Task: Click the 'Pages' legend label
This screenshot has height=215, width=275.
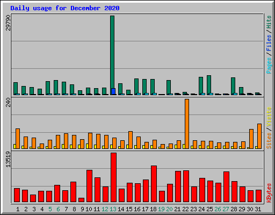Action: (269, 66)
